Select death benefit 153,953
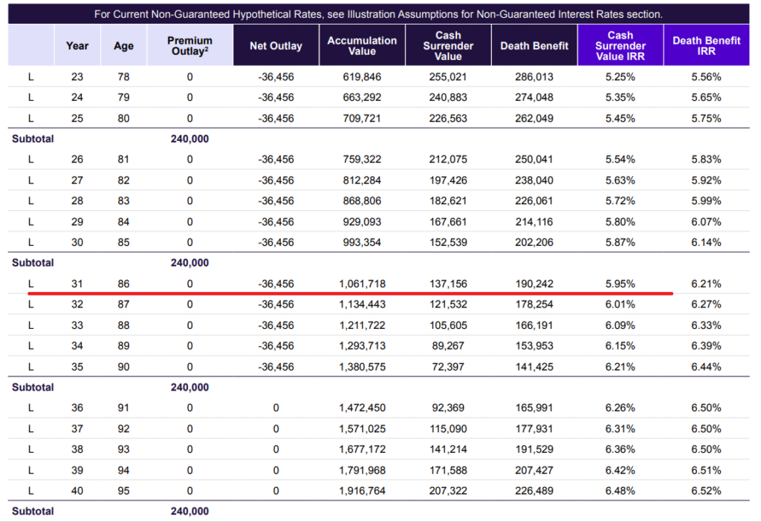761x522 pixels. pos(534,346)
